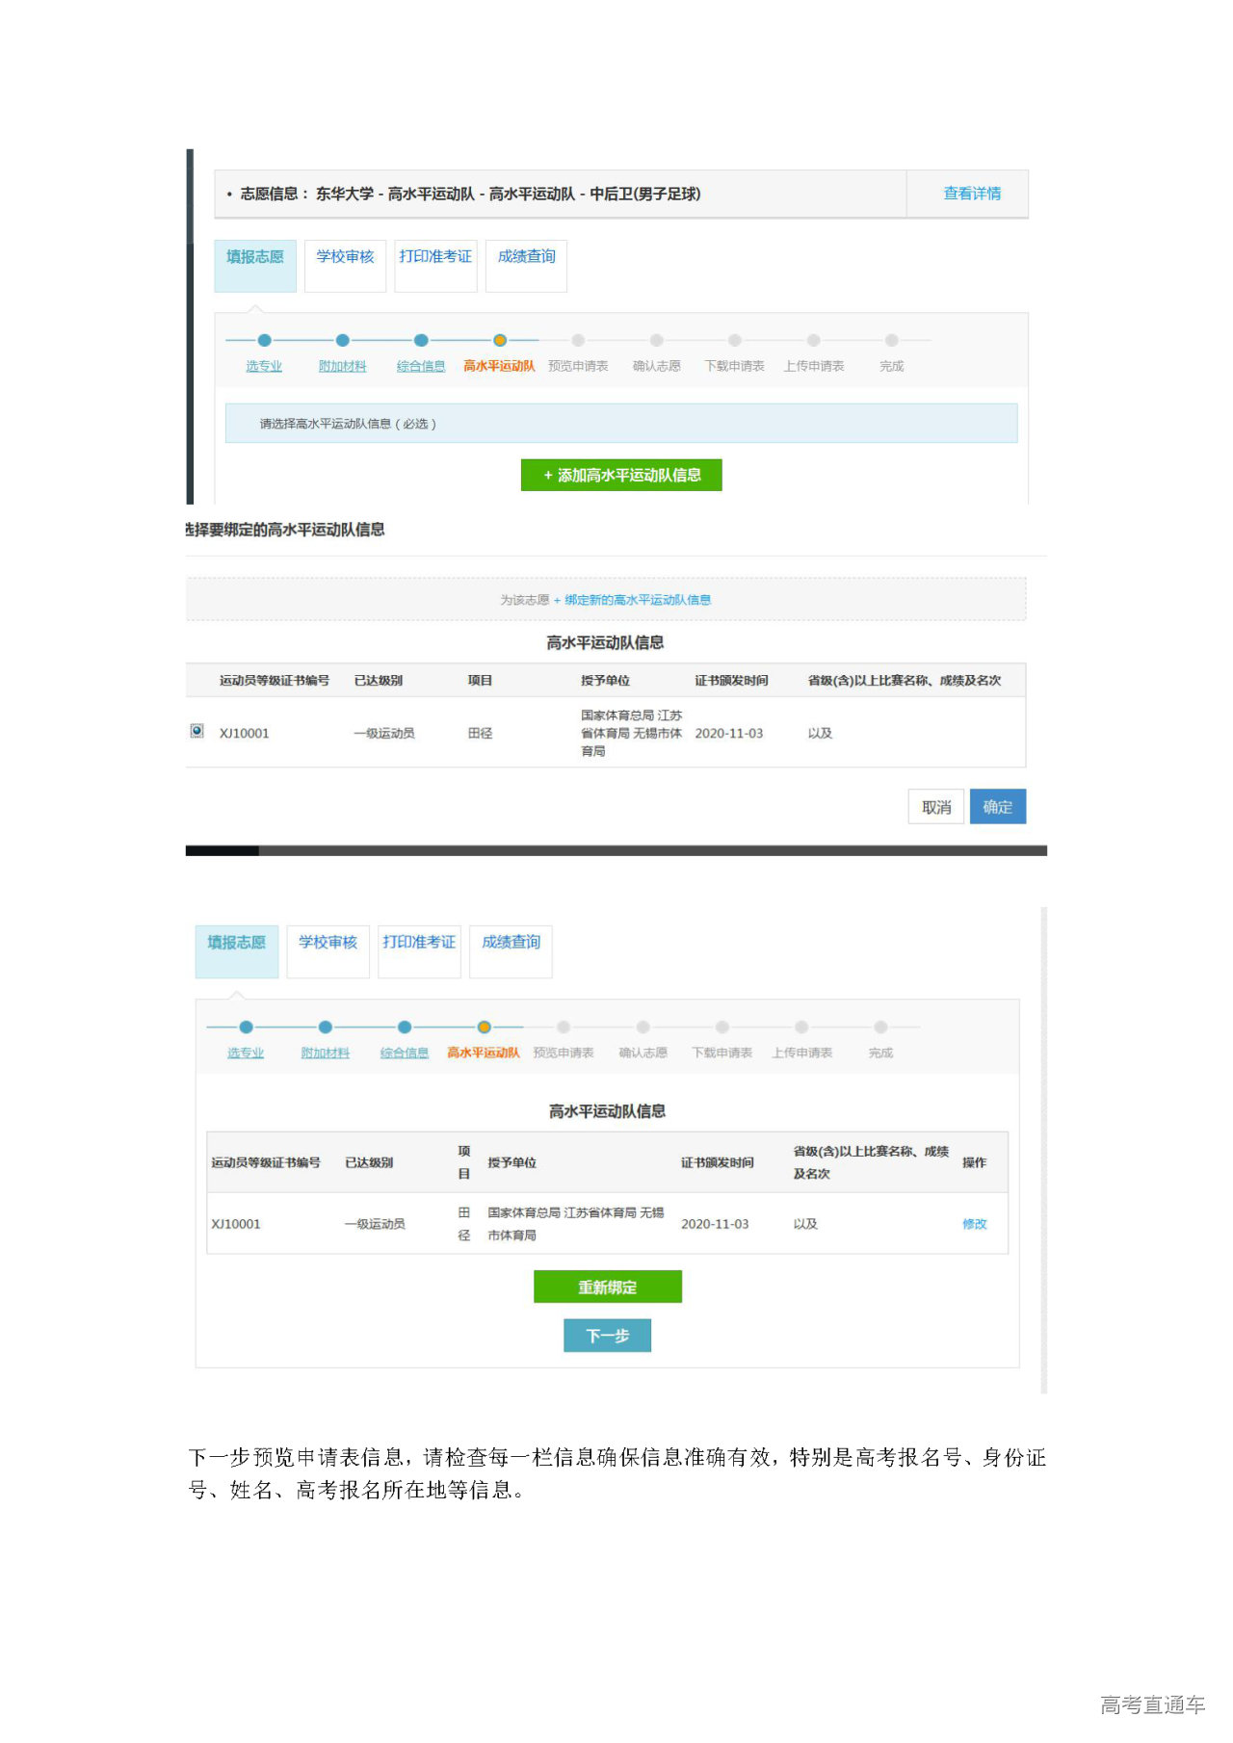The height and width of the screenshot is (1743, 1233).
Task: Click 附加材料 step dot in top progress bar
Action: coord(342,340)
